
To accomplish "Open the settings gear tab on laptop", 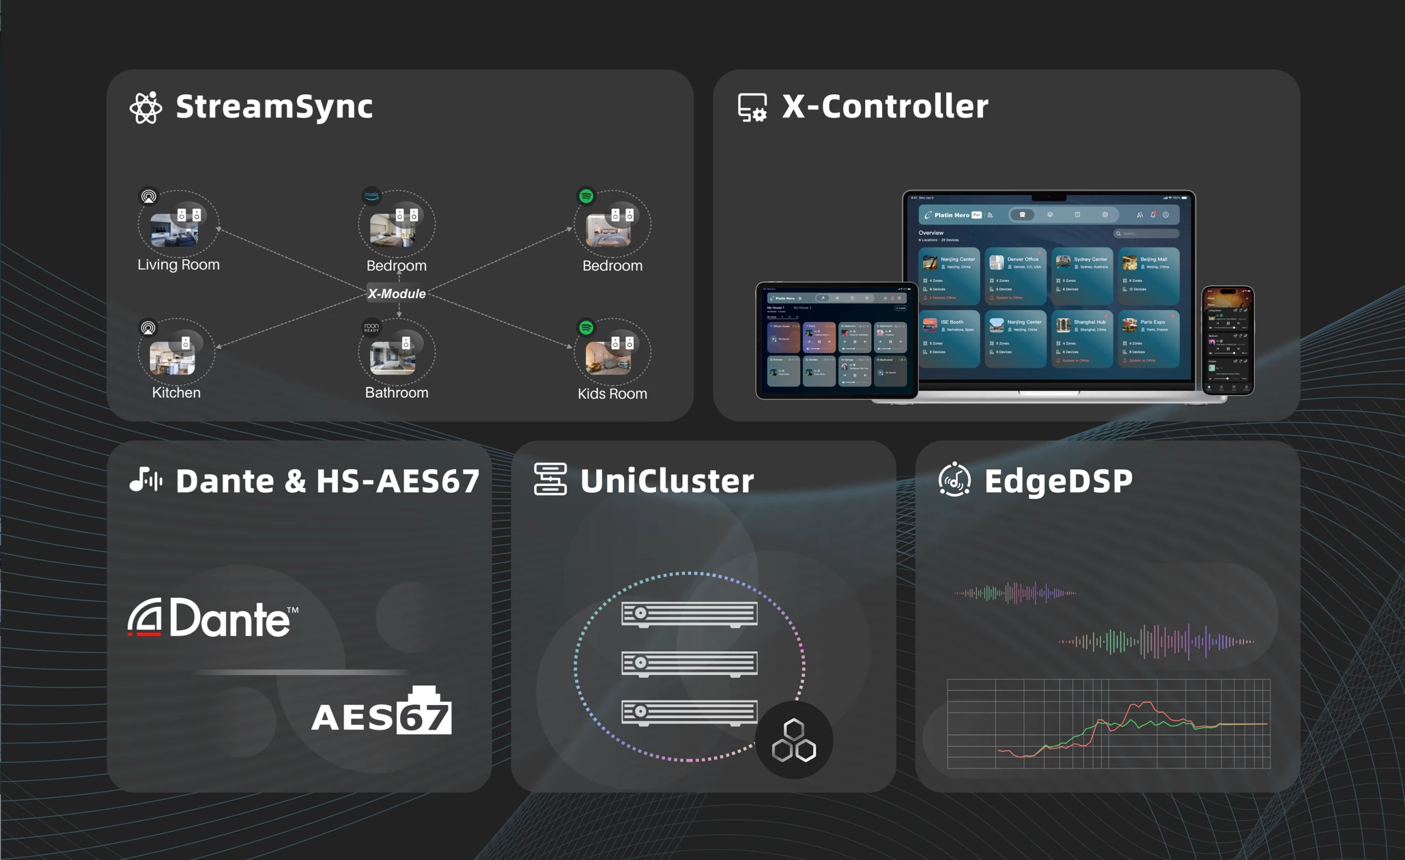I will [x=1105, y=214].
